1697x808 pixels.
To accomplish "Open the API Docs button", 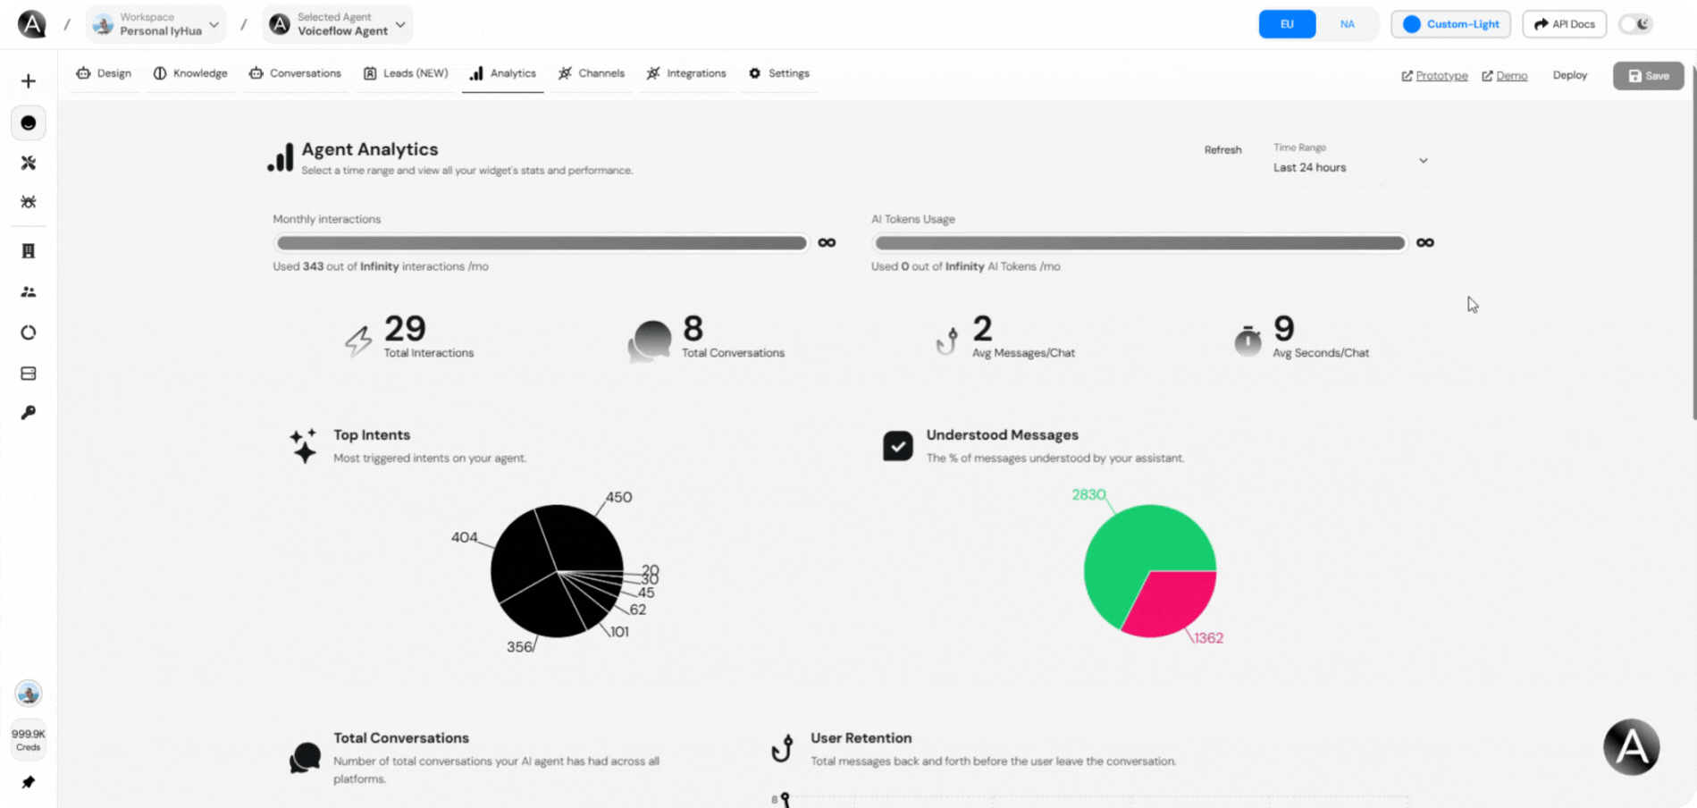I will pyautogui.click(x=1564, y=24).
